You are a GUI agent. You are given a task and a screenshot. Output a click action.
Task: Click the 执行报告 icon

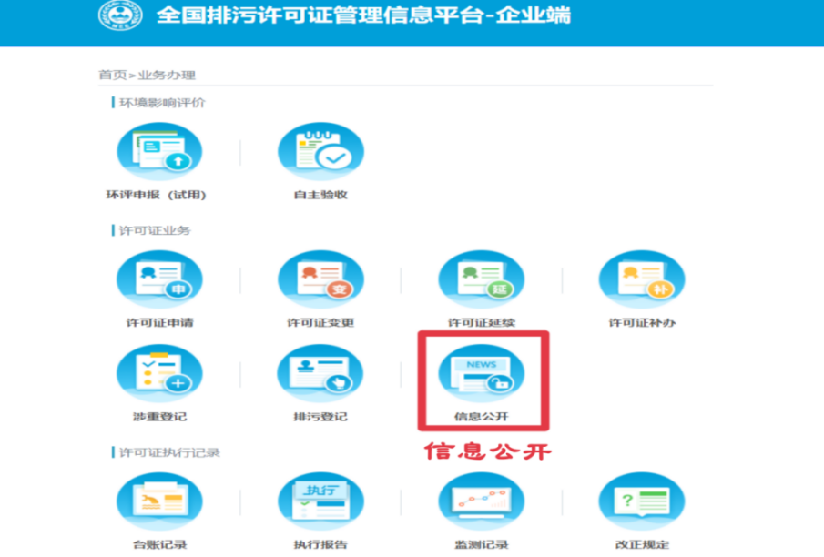[x=320, y=502]
